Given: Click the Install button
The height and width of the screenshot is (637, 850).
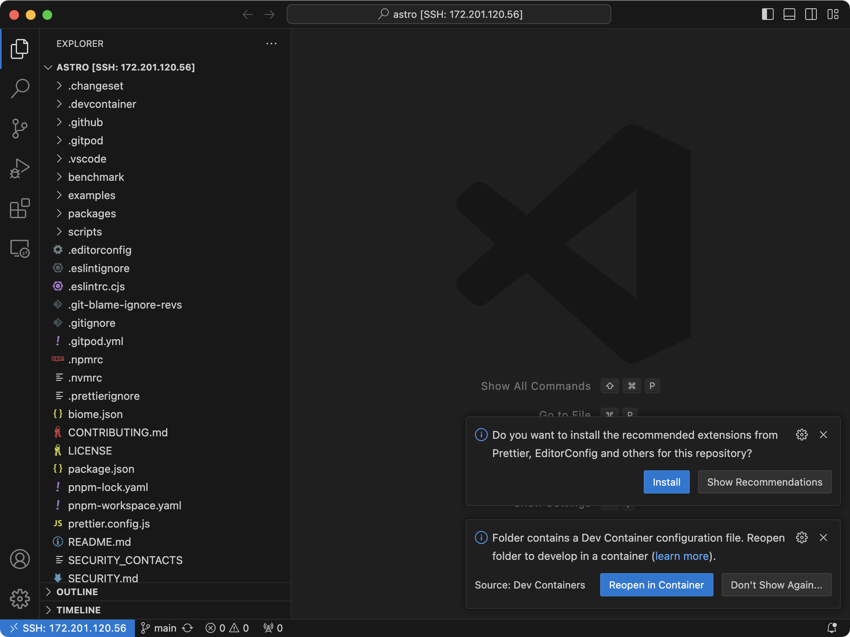Looking at the screenshot, I should pyautogui.click(x=667, y=482).
